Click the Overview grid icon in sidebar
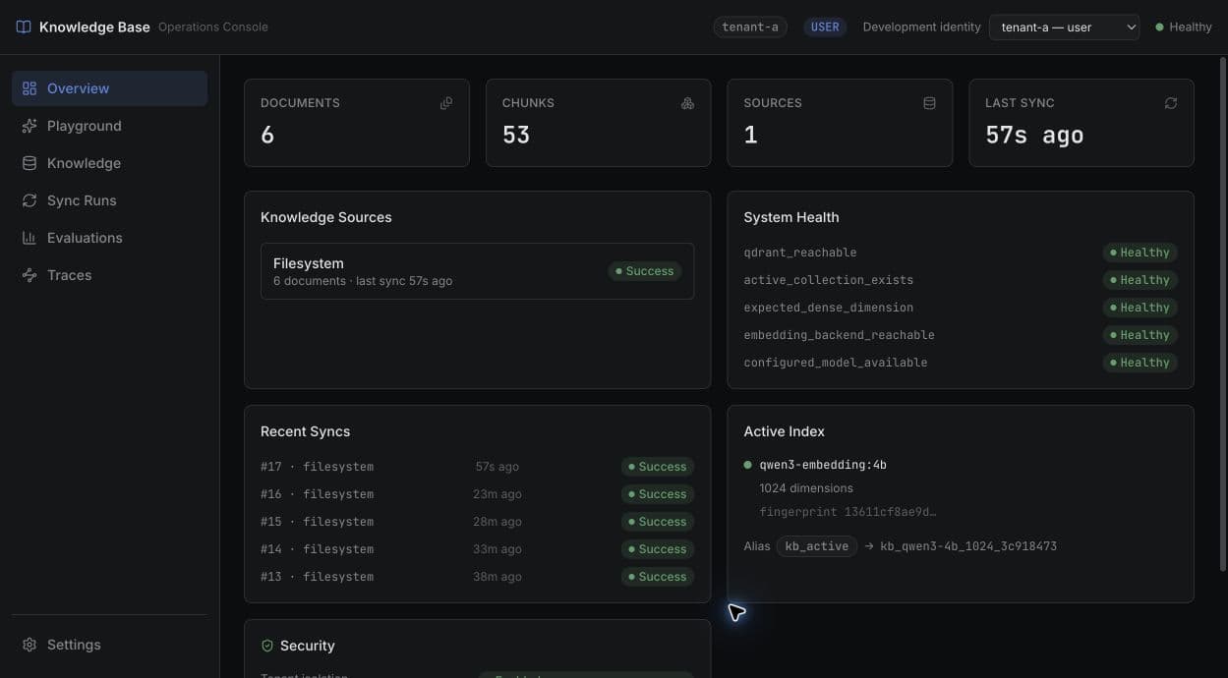1228x678 pixels. pos(29,88)
